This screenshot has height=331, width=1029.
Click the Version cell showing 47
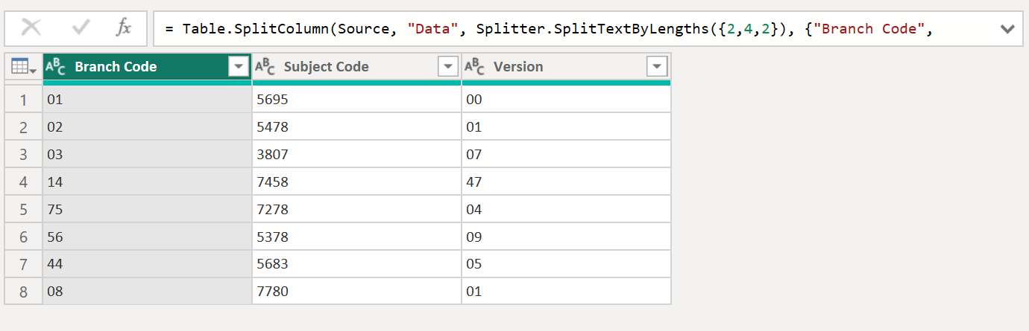pos(565,182)
